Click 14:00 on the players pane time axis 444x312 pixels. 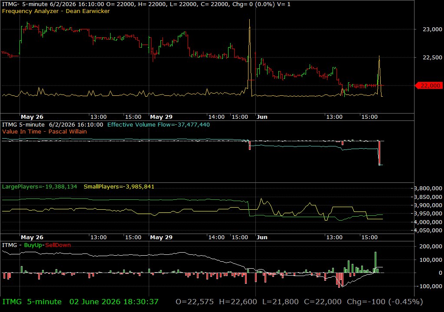click(x=216, y=237)
